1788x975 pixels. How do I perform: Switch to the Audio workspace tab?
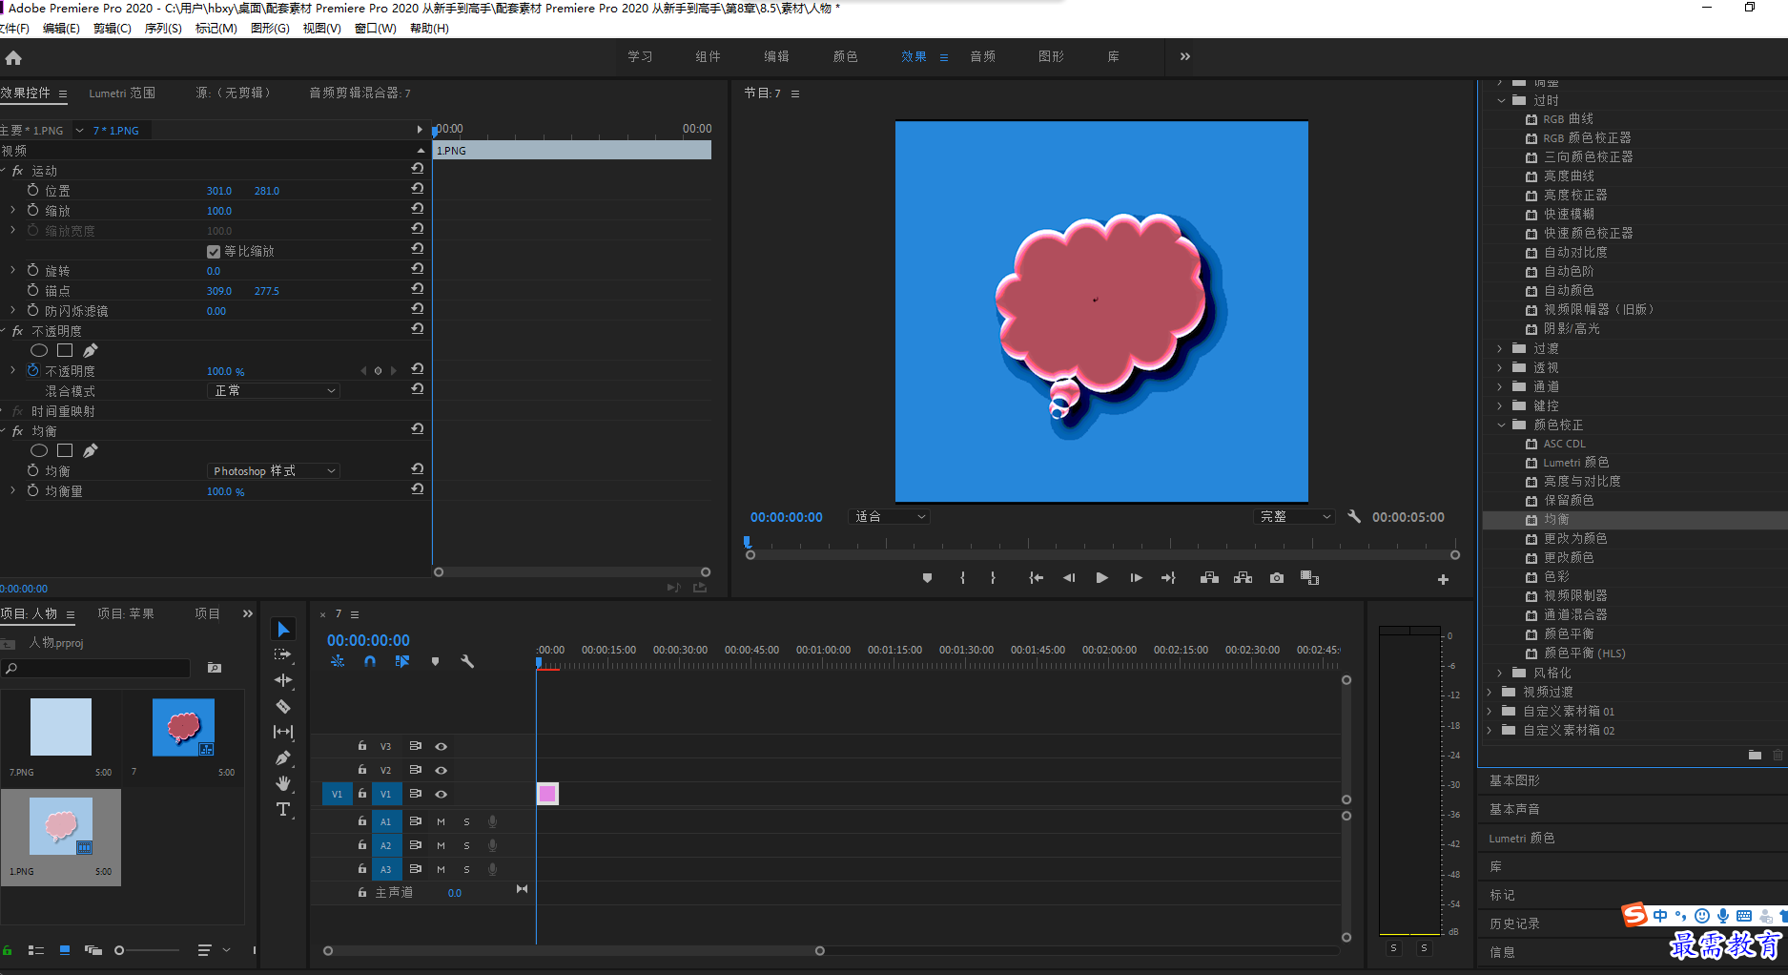coord(982,56)
